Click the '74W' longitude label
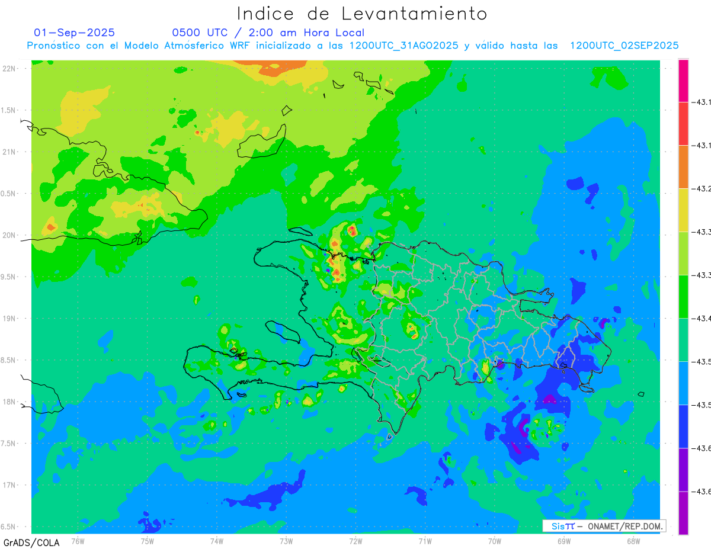The width and height of the screenshot is (711, 549). point(216,541)
